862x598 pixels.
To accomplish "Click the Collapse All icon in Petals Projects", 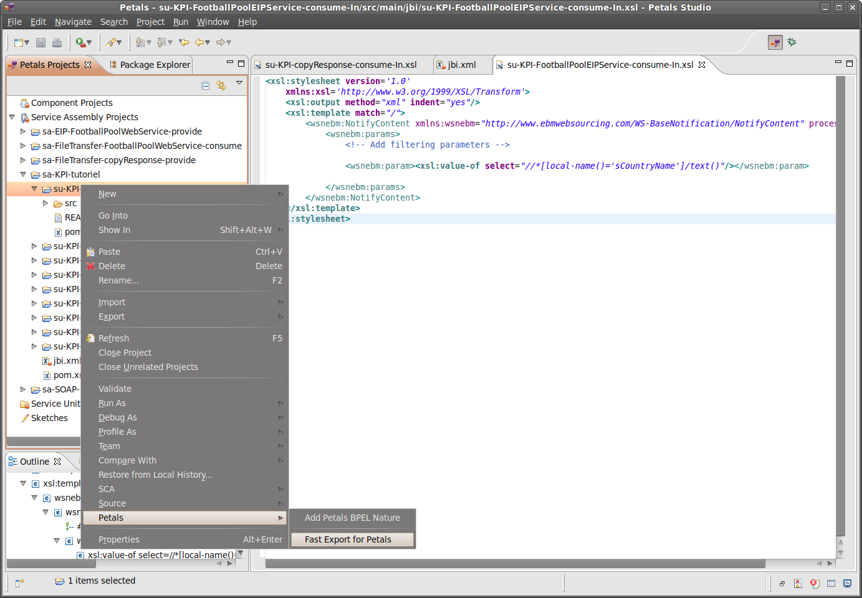I will pos(206,85).
